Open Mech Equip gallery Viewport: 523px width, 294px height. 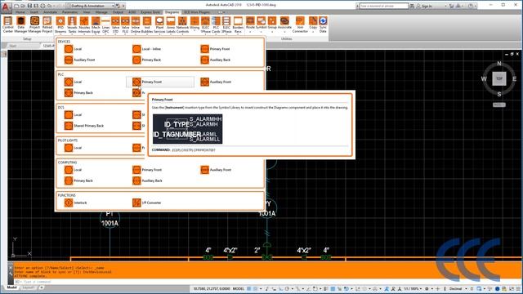click(96, 25)
